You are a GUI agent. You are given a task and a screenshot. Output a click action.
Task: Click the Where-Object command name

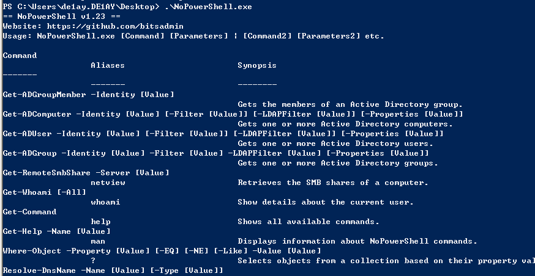pos(32,251)
